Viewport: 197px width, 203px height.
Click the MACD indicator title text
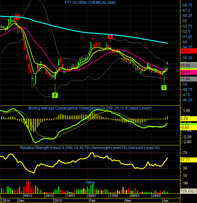pos(90,108)
